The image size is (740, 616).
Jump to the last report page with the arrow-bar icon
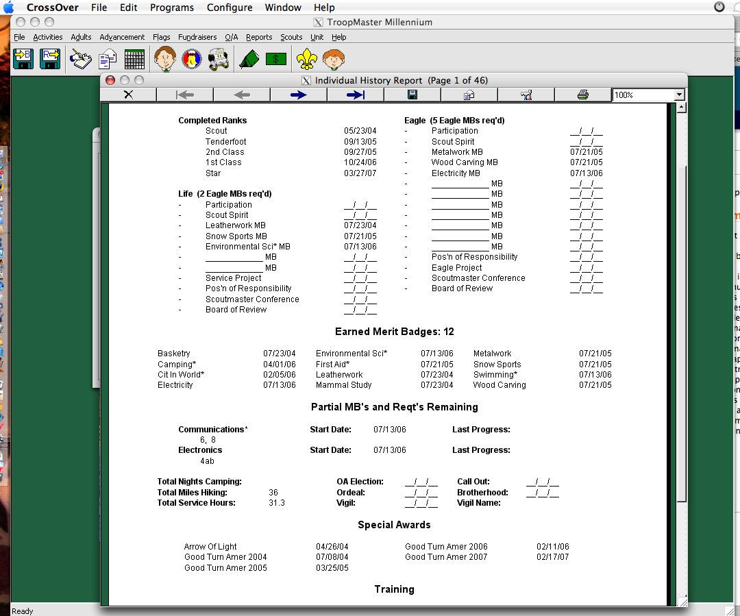[354, 94]
